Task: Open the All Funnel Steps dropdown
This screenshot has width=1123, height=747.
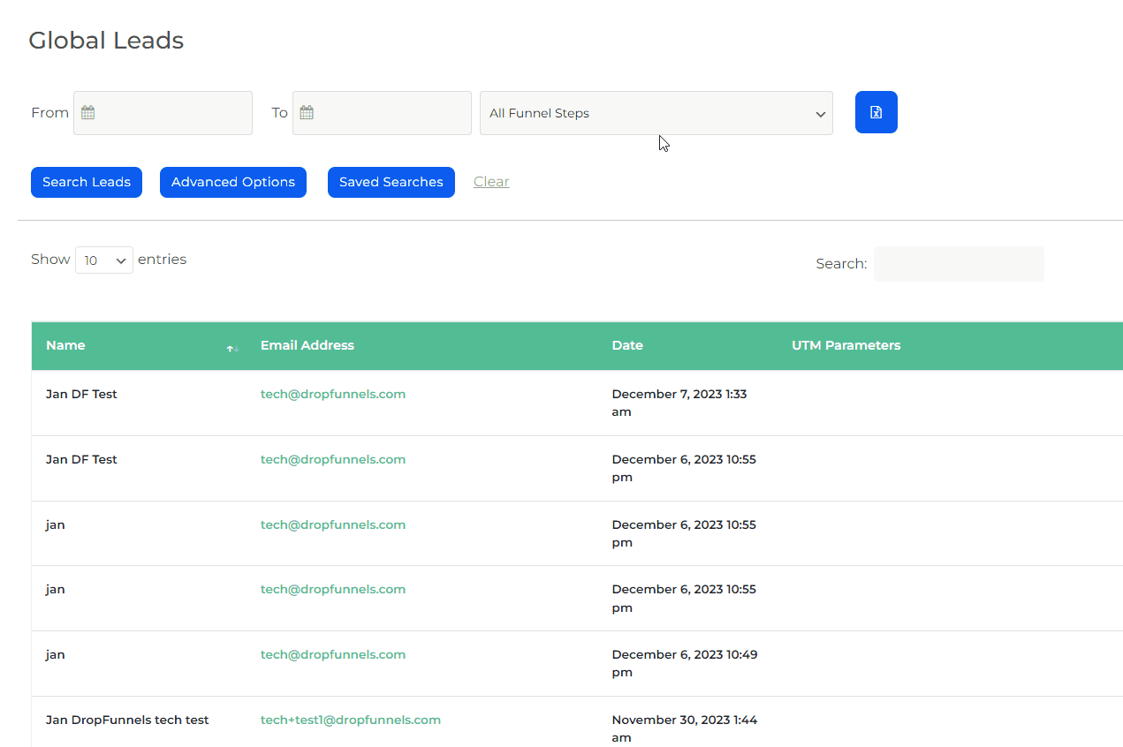Action: pyautogui.click(x=656, y=113)
